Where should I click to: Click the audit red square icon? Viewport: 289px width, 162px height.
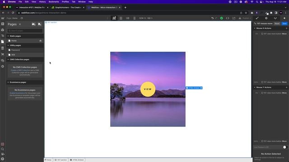click(3, 144)
